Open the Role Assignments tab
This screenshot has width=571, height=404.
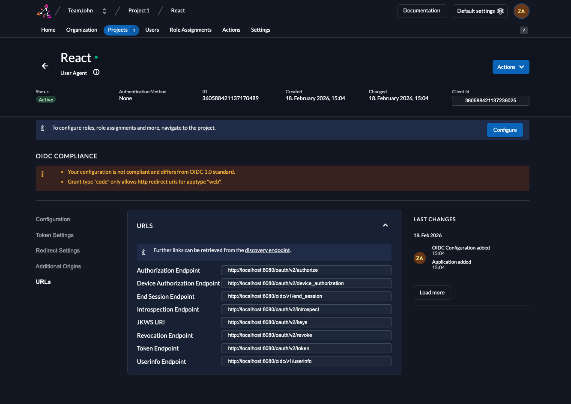click(x=191, y=30)
